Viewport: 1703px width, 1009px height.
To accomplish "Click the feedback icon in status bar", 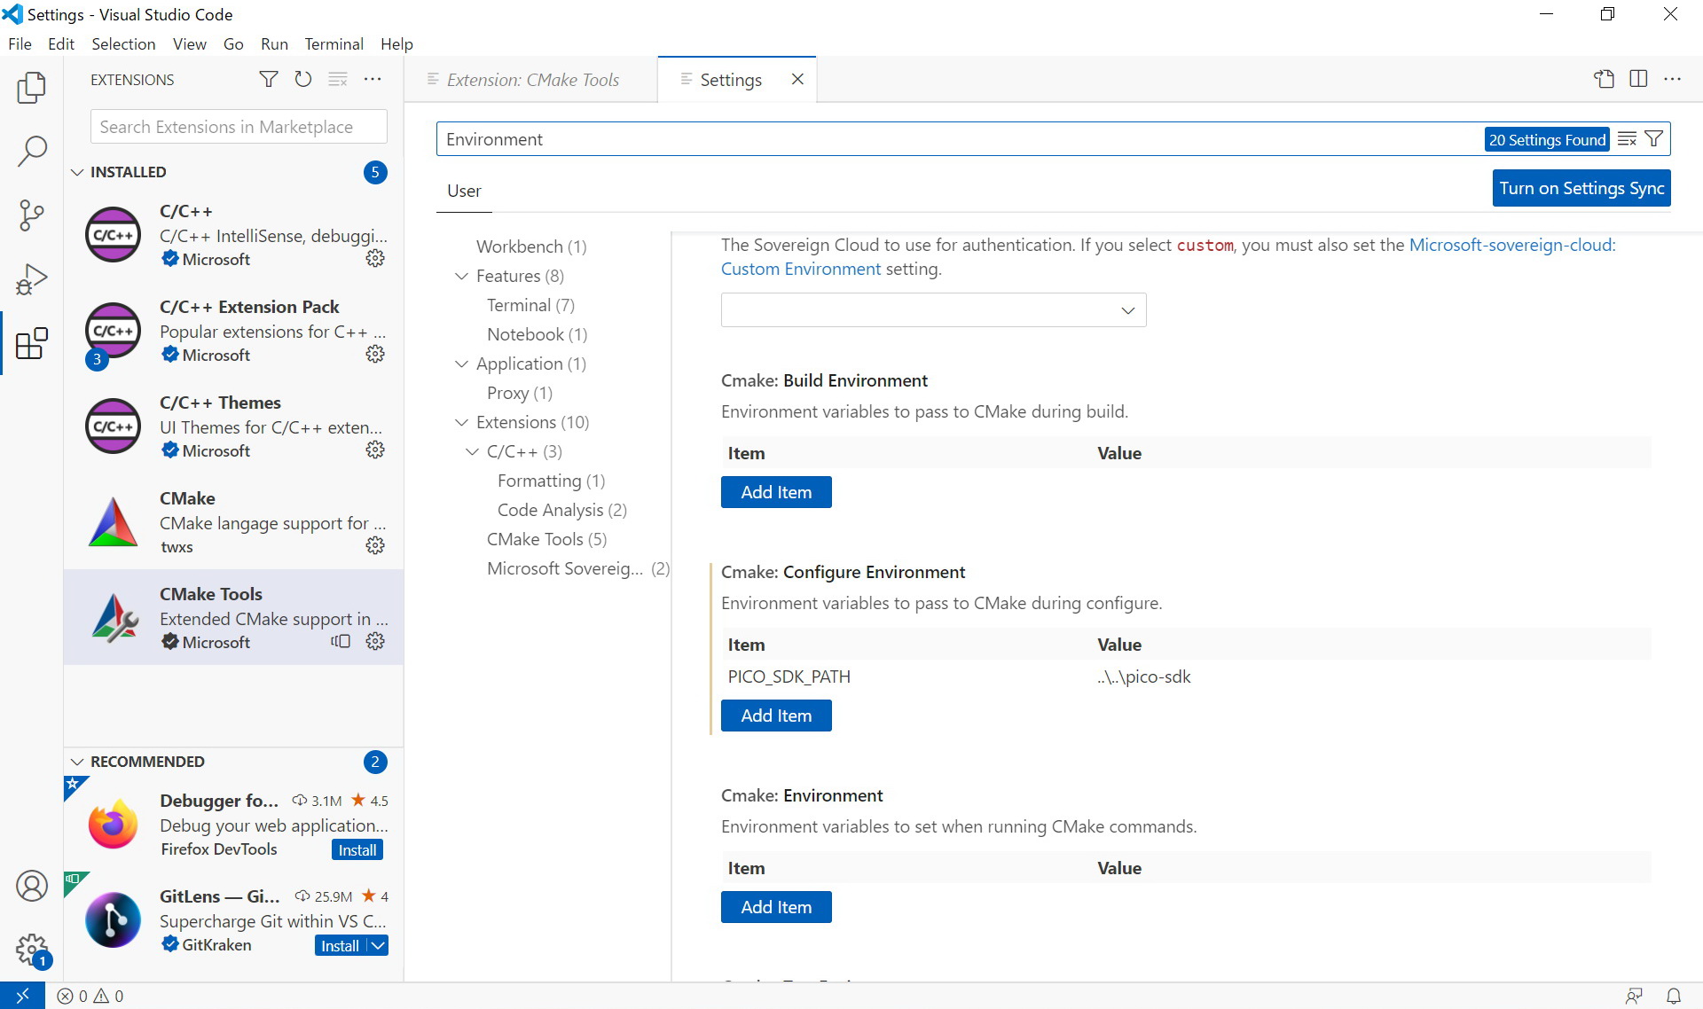I will 1634,996.
